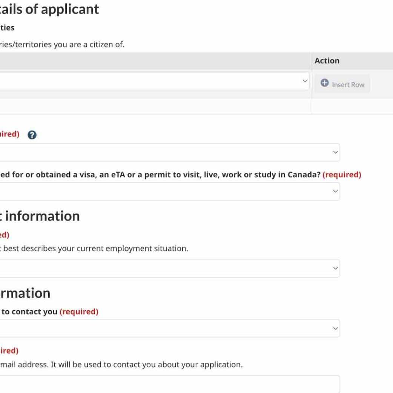Click the employment 'information' section heading
Image resolution: width=393 pixels, height=393 pixels.
pos(41,216)
